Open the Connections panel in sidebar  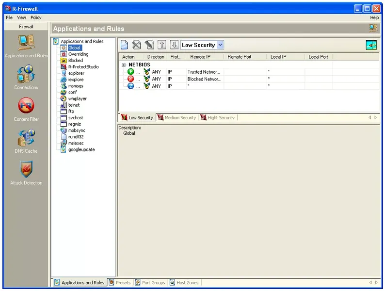pos(26,77)
